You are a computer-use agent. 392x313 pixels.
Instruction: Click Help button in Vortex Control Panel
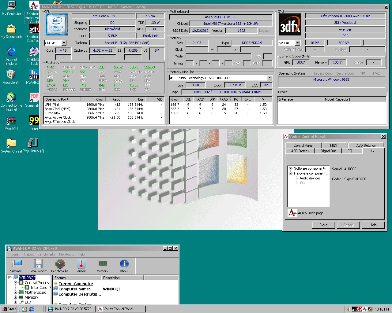pos(373,225)
